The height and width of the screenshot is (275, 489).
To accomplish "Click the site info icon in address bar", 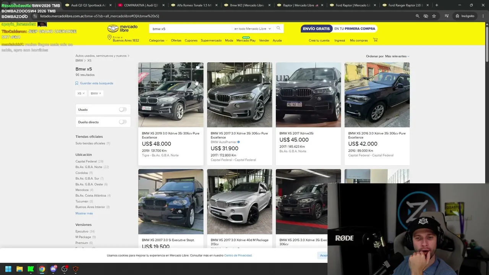I will tap(35, 16).
